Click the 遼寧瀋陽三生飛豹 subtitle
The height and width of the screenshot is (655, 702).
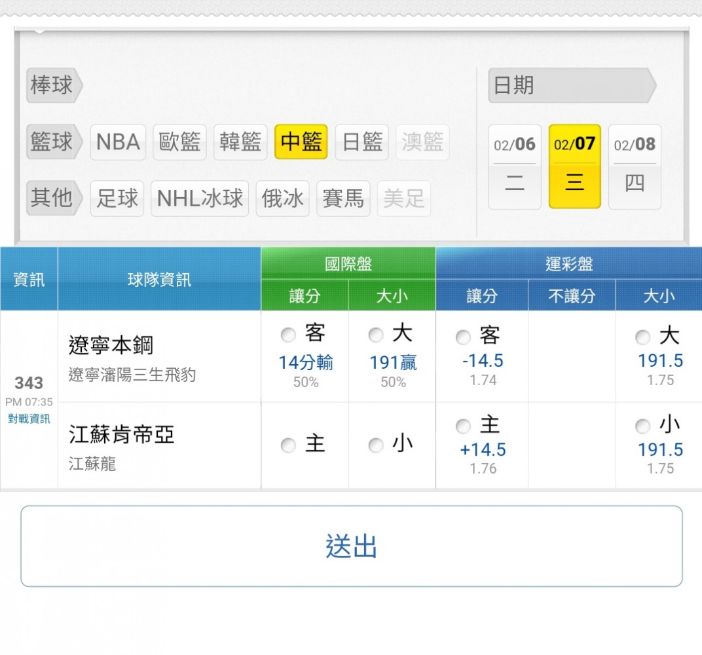(132, 374)
